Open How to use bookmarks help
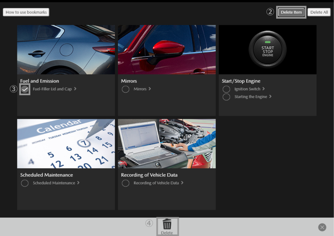Viewport: 334px width, 236px height. (26, 12)
